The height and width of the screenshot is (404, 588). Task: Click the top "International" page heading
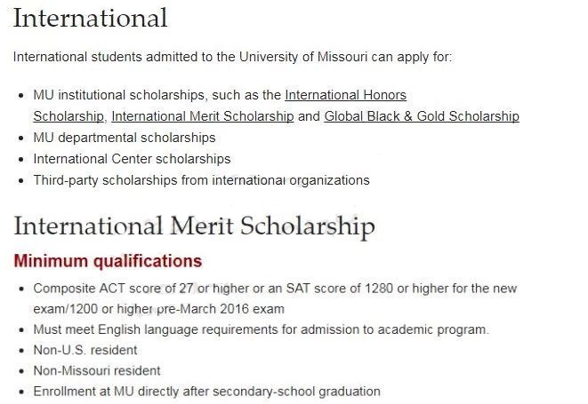90,18
